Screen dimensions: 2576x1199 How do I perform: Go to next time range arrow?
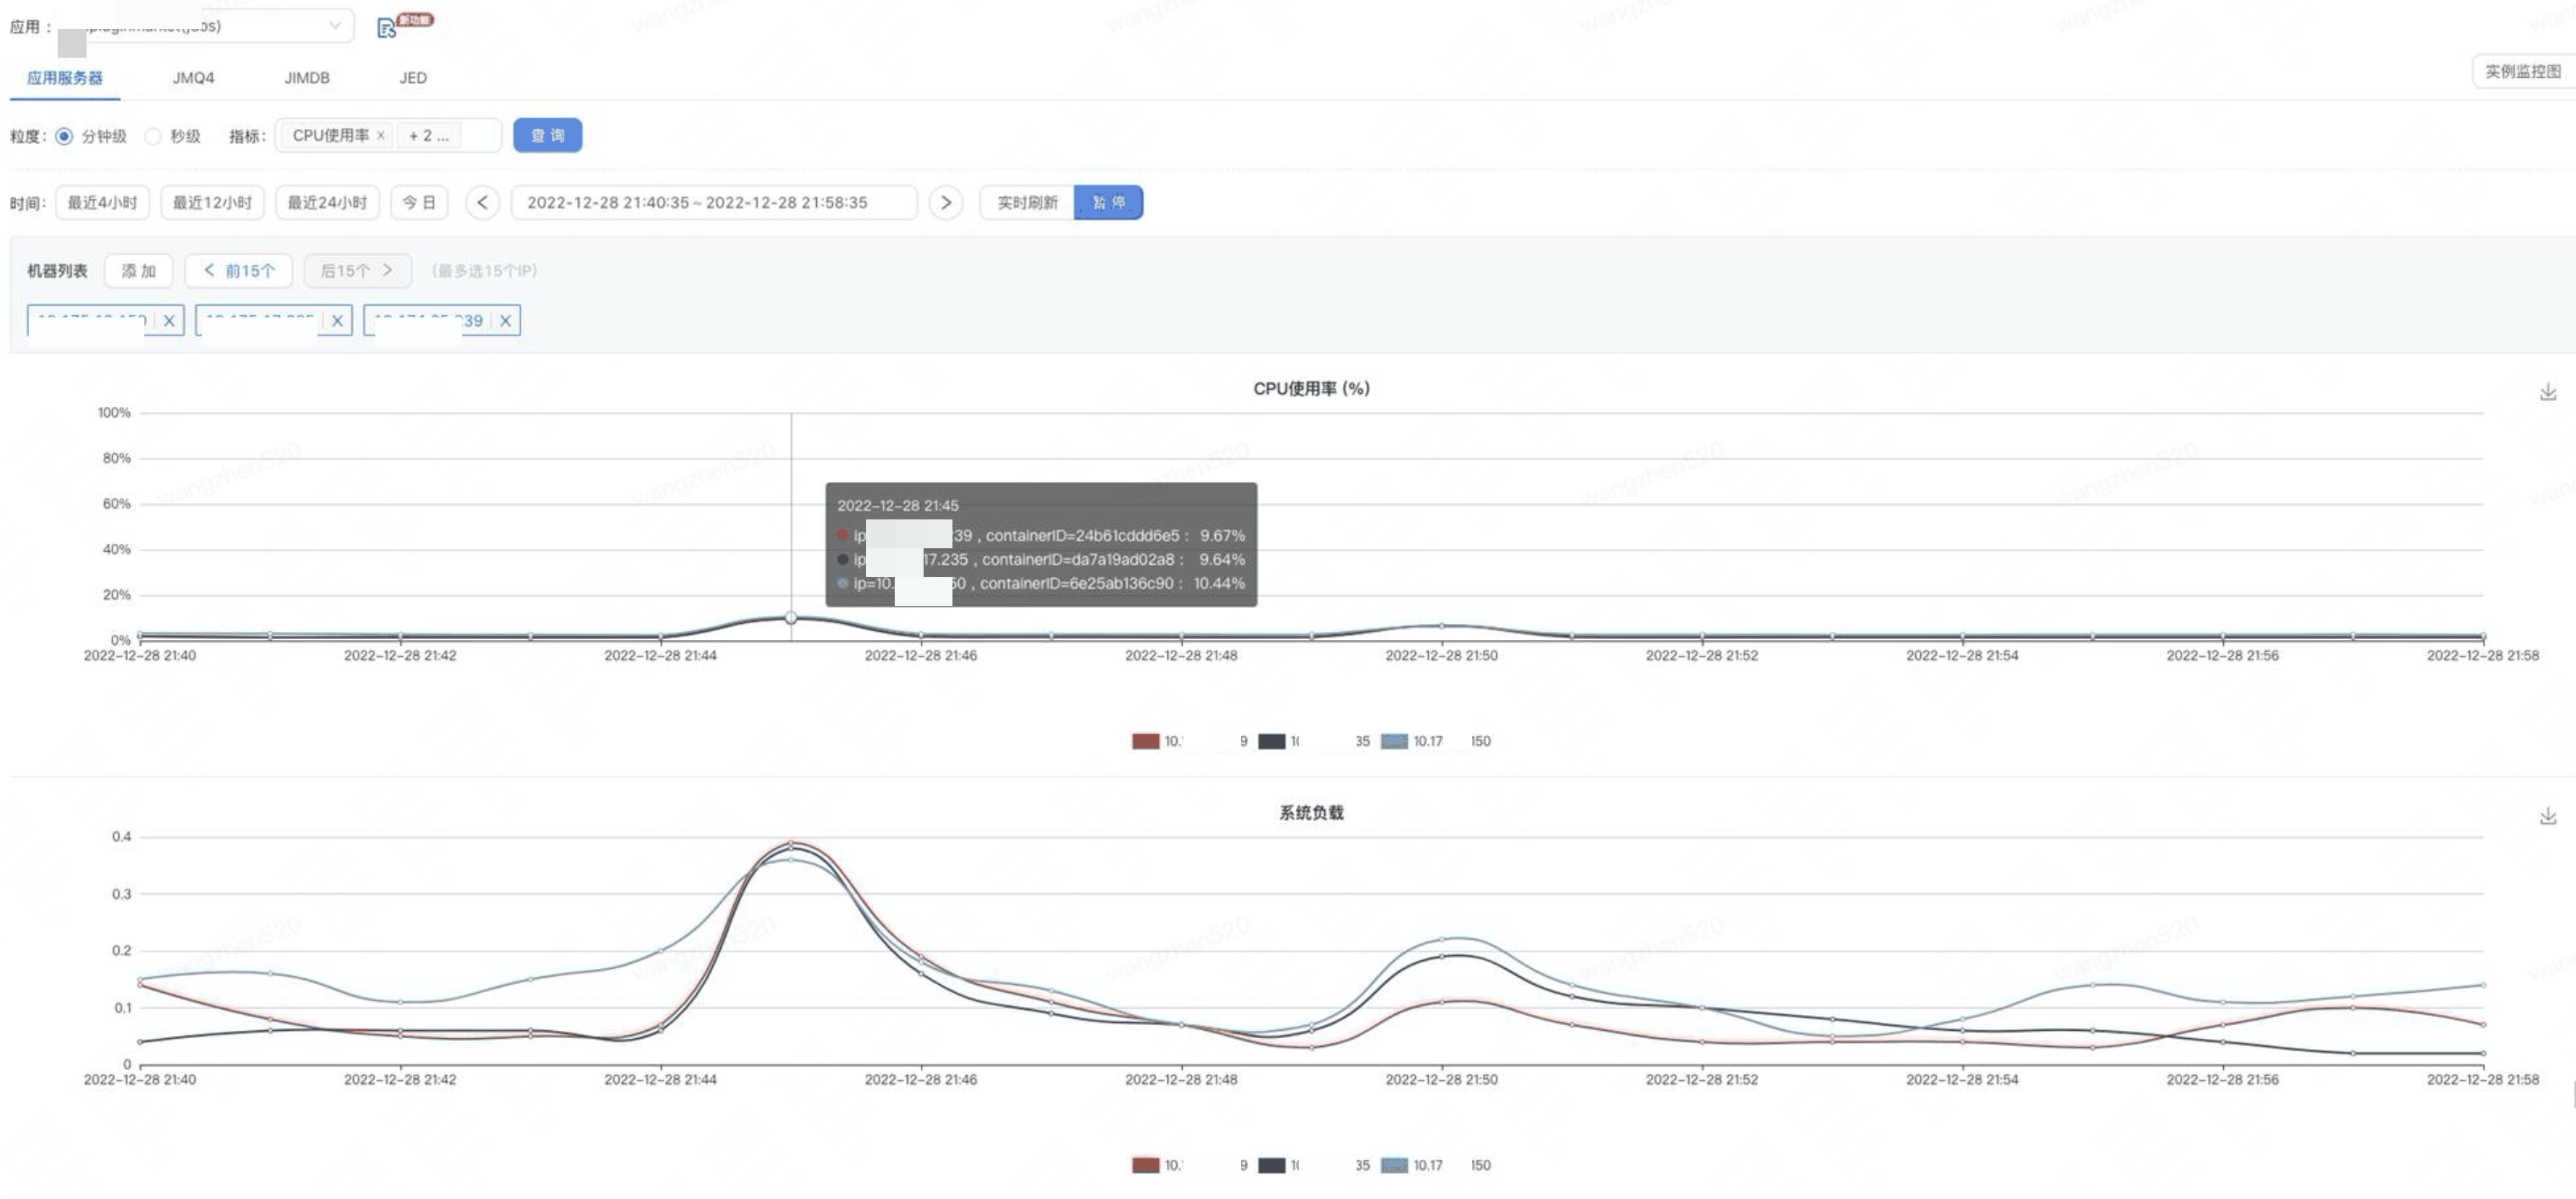coord(945,203)
